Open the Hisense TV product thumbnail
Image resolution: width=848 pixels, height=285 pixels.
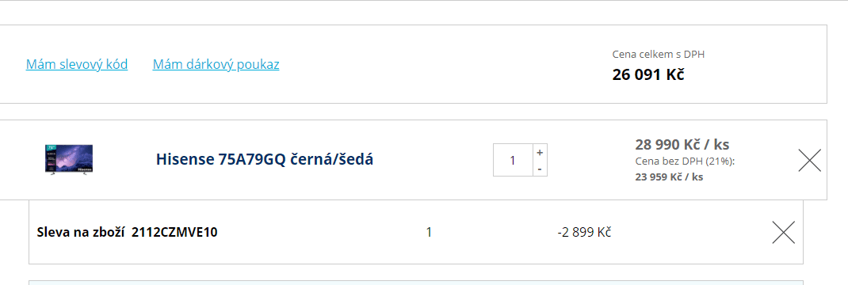click(69, 160)
